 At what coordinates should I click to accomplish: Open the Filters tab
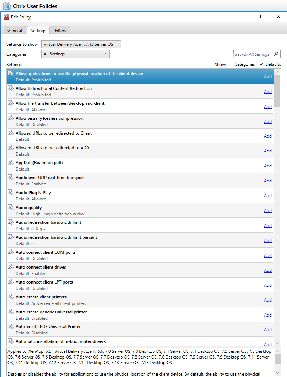point(60,31)
